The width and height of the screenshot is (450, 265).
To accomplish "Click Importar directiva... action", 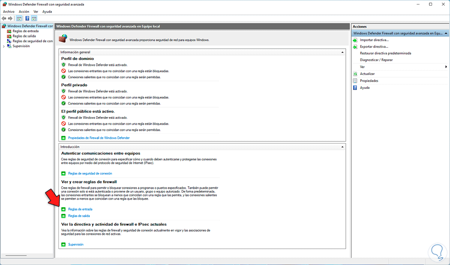I will click(x=374, y=40).
